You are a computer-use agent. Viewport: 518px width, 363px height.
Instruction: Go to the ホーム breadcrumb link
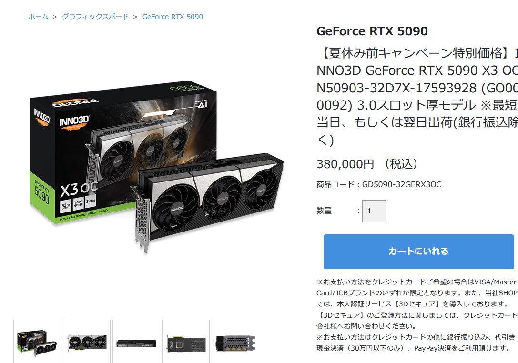click(38, 17)
